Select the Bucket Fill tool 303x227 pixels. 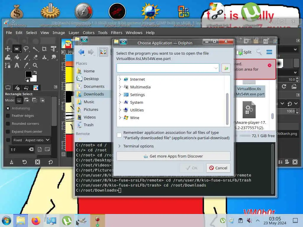click(x=17, y=57)
